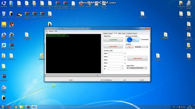Expand the Repair Mode dropdown

tap(137, 68)
